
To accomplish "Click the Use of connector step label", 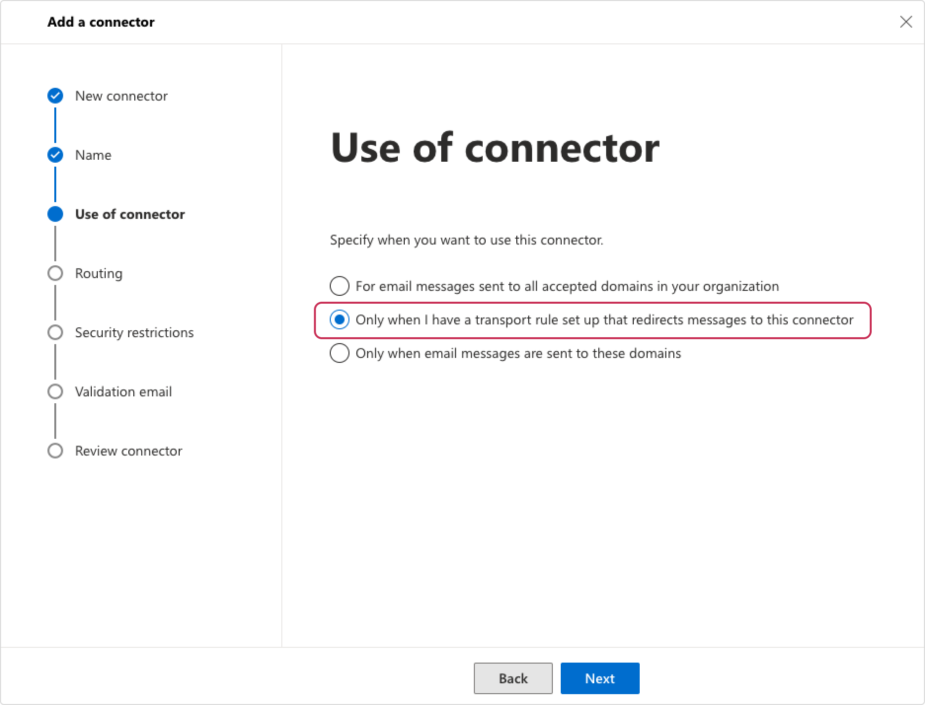I will [130, 214].
